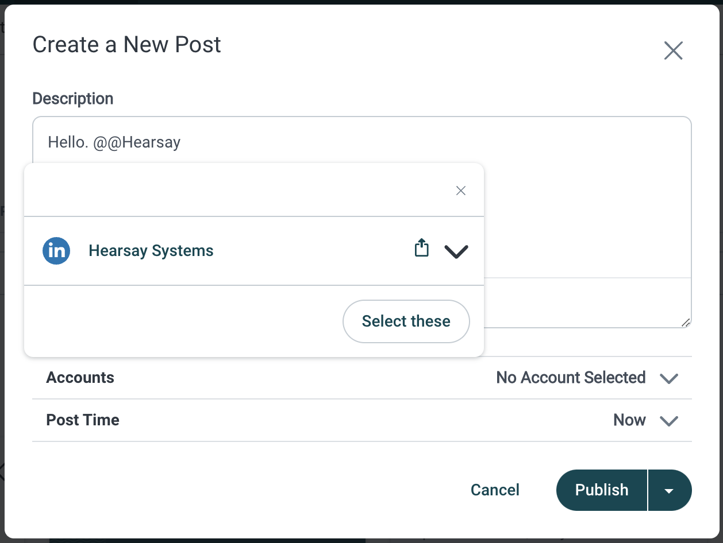Click the LinkedIn logo icon
The width and height of the screenshot is (723, 543).
pos(56,251)
